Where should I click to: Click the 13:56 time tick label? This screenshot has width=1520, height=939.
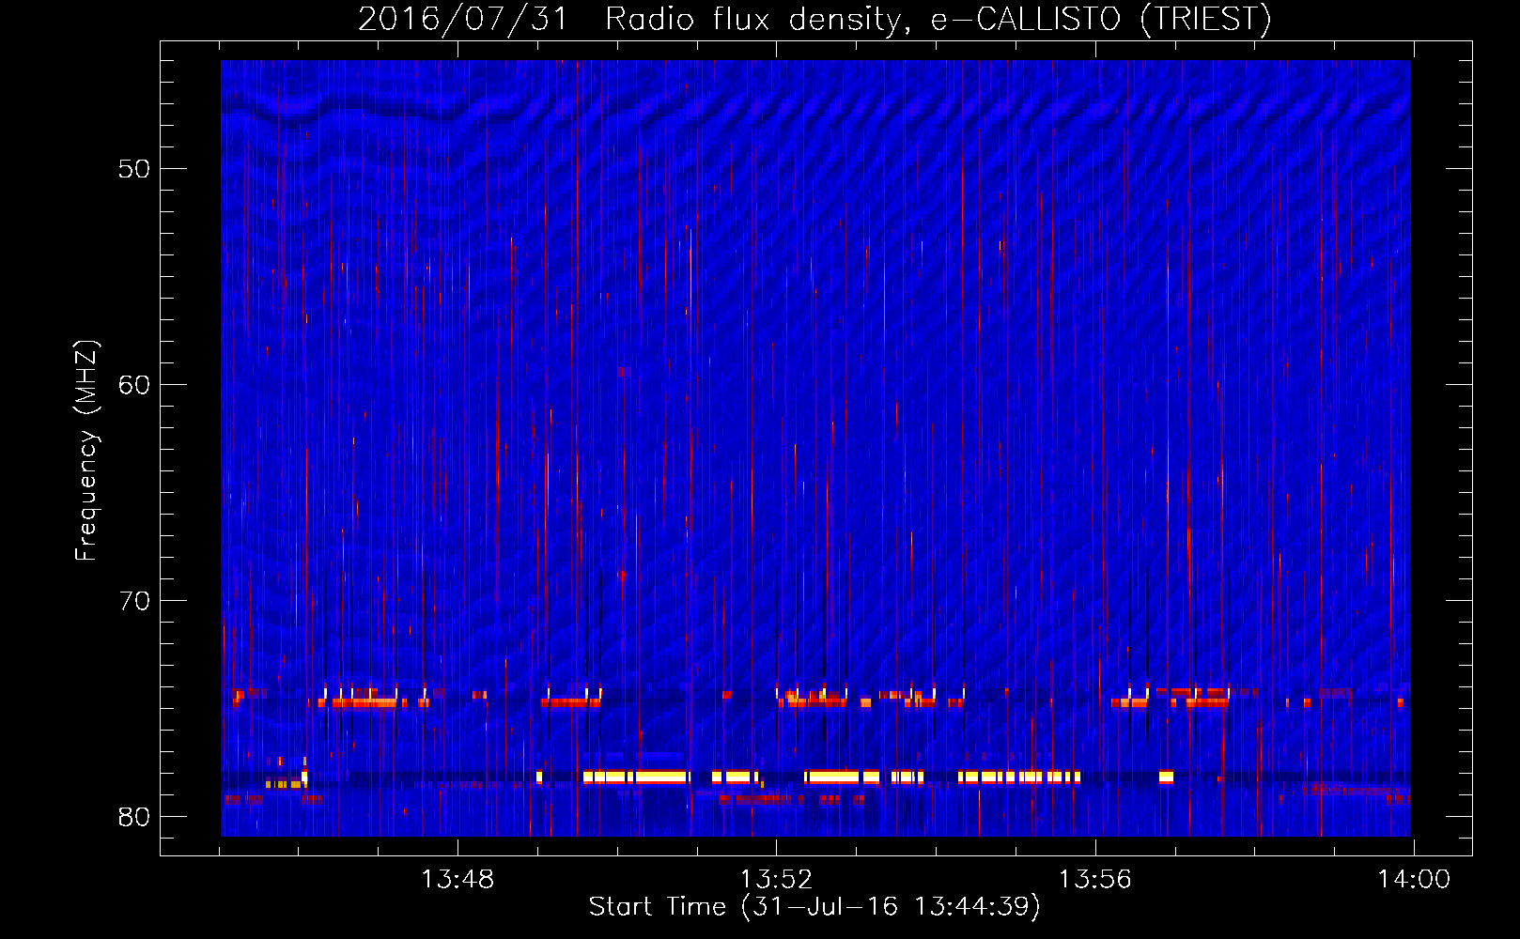coord(1095,880)
